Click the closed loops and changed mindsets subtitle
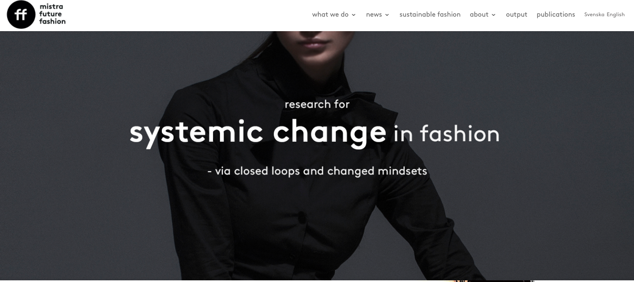This screenshot has width=634, height=282. (317, 171)
